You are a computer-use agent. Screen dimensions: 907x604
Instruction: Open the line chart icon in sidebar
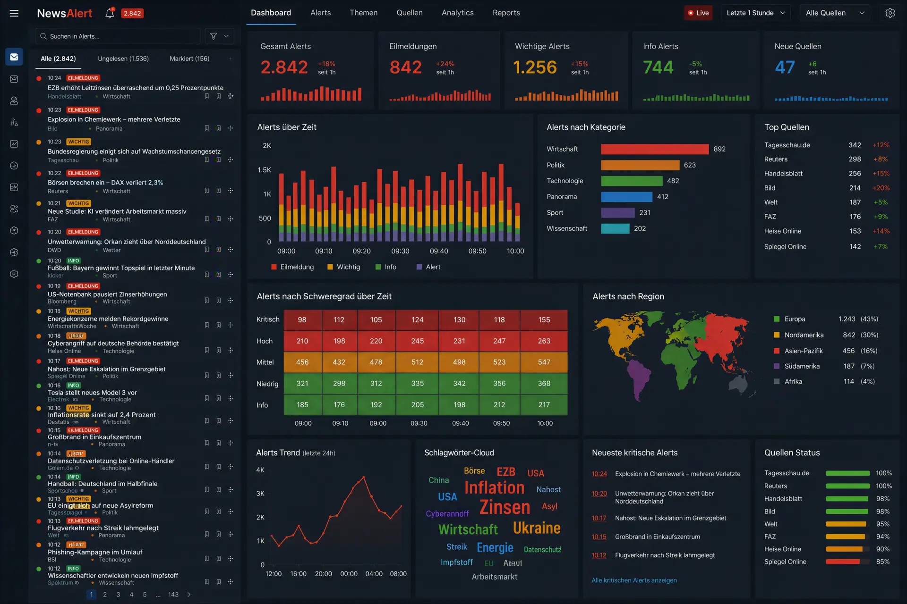[x=14, y=144]
